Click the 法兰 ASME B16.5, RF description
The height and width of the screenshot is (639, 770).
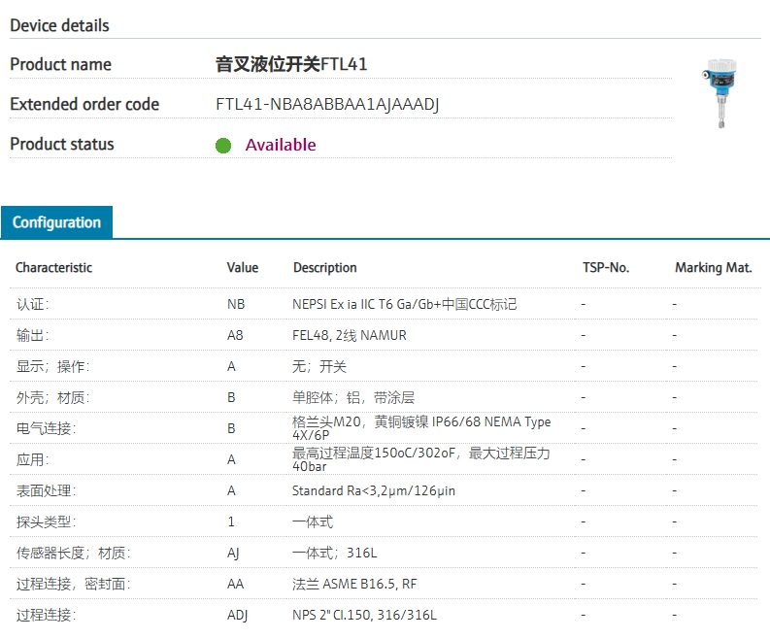(354, 584)
